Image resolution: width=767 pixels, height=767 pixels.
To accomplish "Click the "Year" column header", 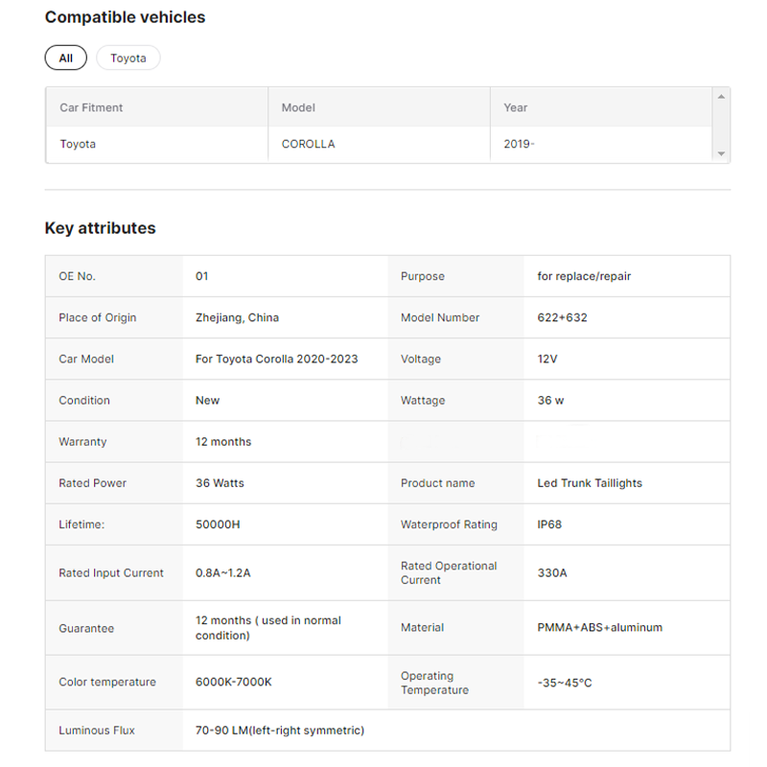I will point(516,107).
